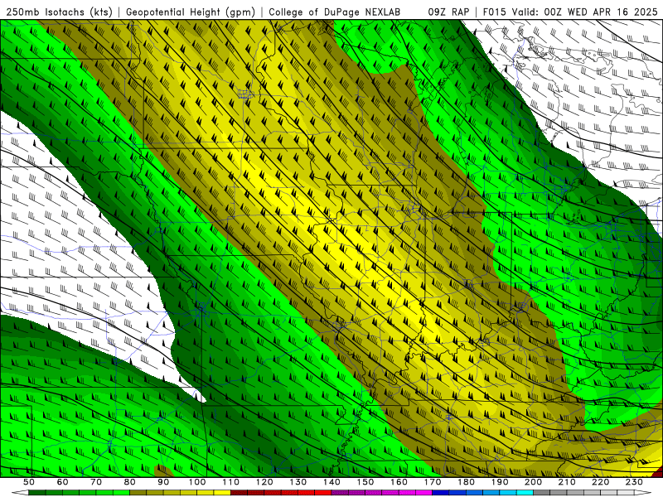This screenshot has width=663, height=497.
Task: Click the 130 label on color scale
Action: tap(298, 482)
